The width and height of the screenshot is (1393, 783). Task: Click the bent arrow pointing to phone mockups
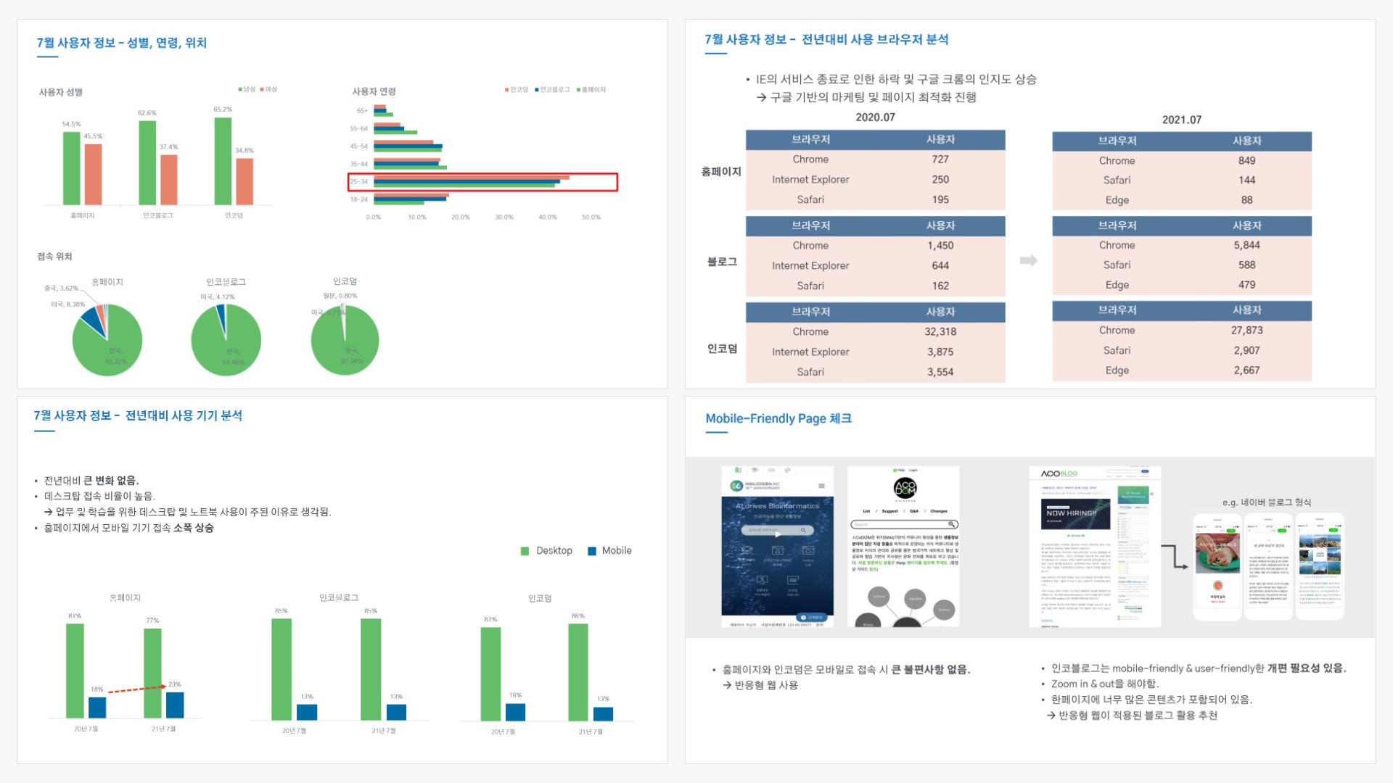pos(1174,557)
